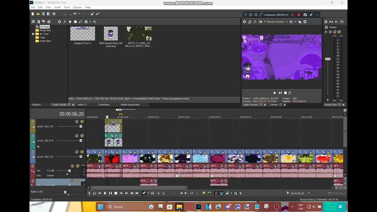
Task: Open the Options menu
Action: [77, 7]
